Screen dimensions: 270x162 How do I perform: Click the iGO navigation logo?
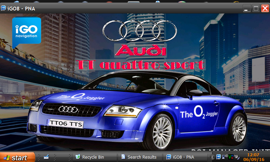click(27, 32)
